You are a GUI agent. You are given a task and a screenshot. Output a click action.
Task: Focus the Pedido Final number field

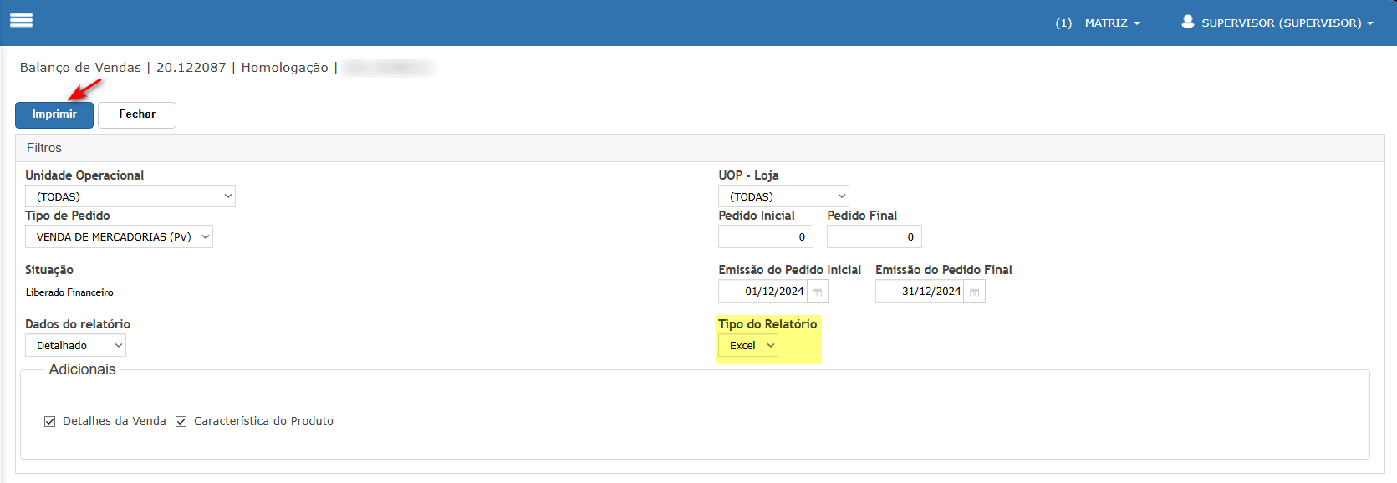[874, 237]
